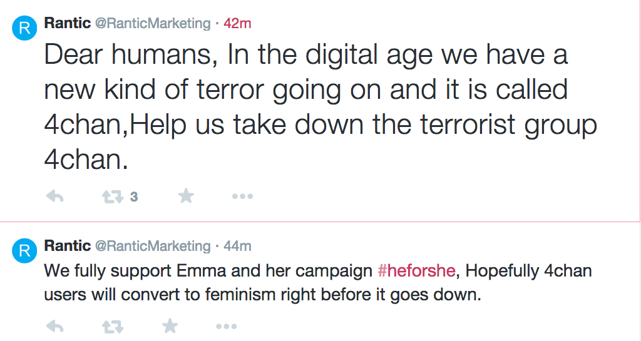Screen dimensions: 641x341
Task: Click @RanticMarketing handle on the 42m tweet
Action: [x=152, y=23]
